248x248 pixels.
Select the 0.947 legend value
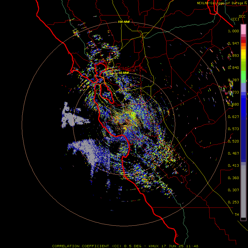tap(233, 44)
